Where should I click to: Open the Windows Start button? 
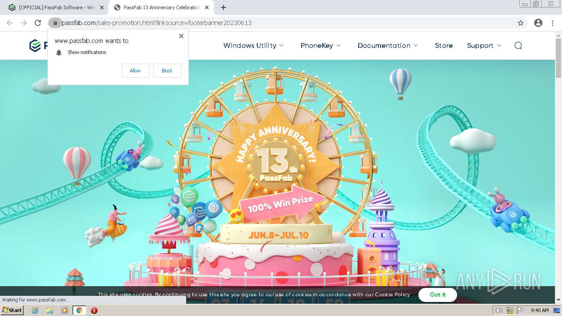pyautogui.click(x=12, y=310)
